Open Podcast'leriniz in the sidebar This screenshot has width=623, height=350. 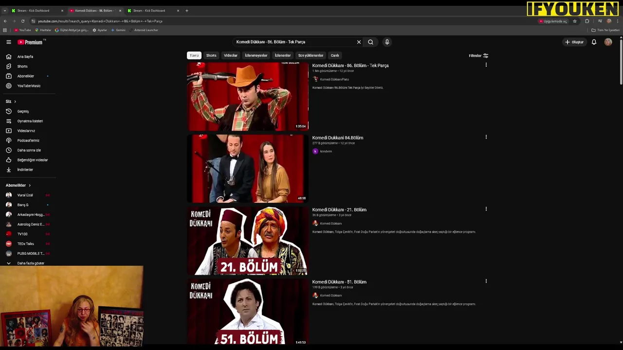pyautogui.click(x=27, y=140)
